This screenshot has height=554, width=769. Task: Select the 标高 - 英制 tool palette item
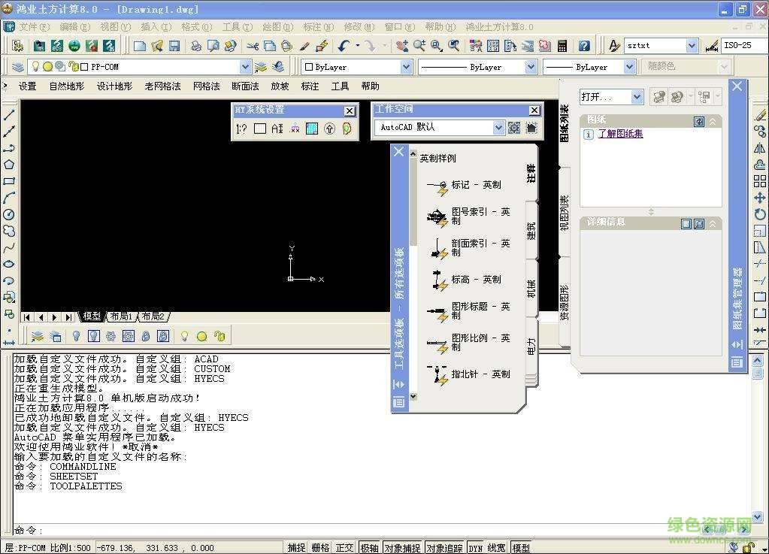(475, 280)
